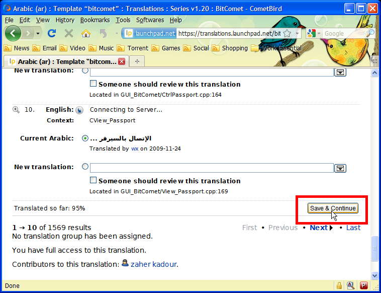This screenshot has width=381, height=293.
Task: Open the Tools menu
Action: click(123, 20)
